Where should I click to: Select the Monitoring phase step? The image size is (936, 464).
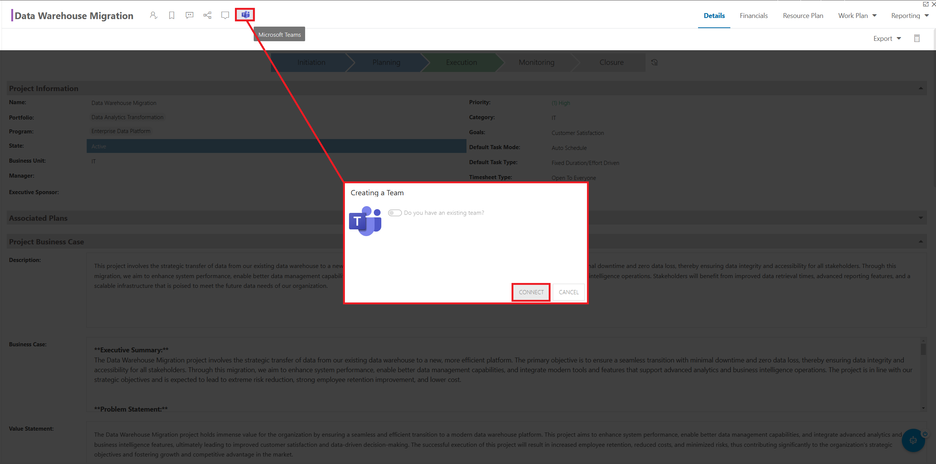pyautogui.click(x=536, y=63)
